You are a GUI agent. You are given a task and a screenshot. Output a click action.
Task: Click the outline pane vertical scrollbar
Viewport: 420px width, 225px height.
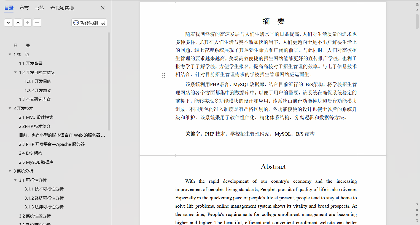click(x=109, y=81)
